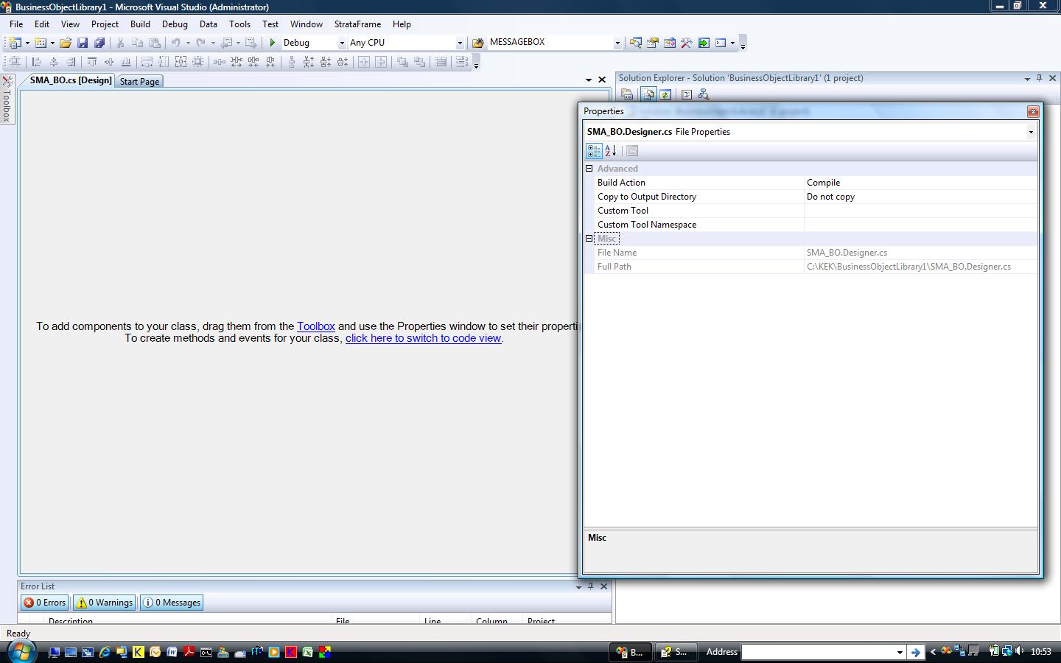Toggle the 0 Errors filter button
The image size is (1061, 663).
coord(45,603)
